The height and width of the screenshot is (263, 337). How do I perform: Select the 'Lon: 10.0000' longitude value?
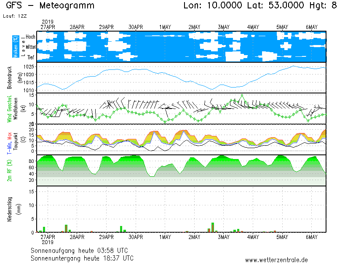tap(213, 5)
